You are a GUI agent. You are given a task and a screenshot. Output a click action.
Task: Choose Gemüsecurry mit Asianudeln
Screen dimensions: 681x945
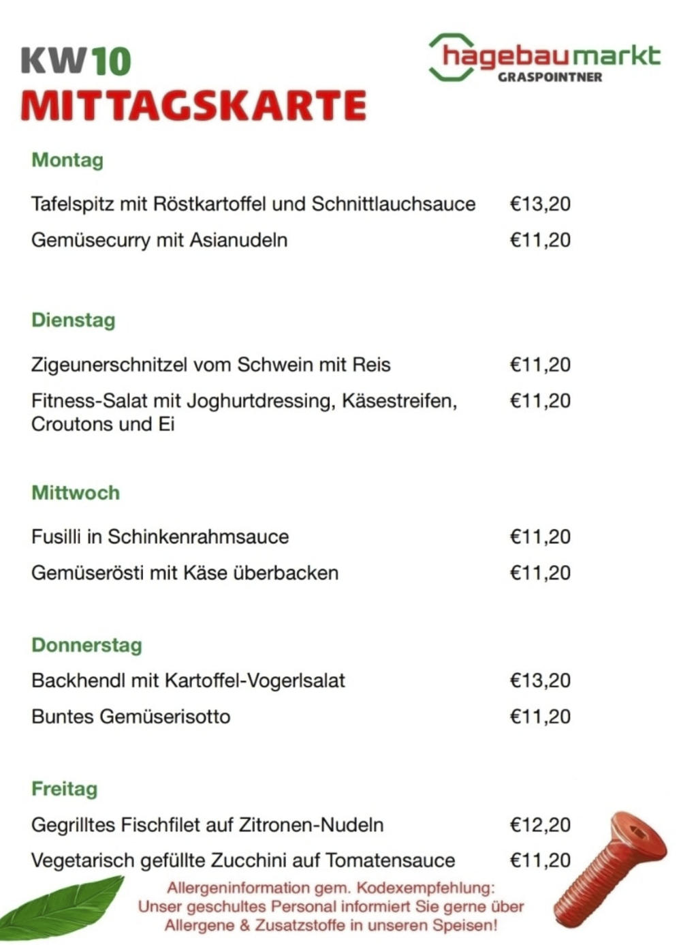(x=159, y=240)
